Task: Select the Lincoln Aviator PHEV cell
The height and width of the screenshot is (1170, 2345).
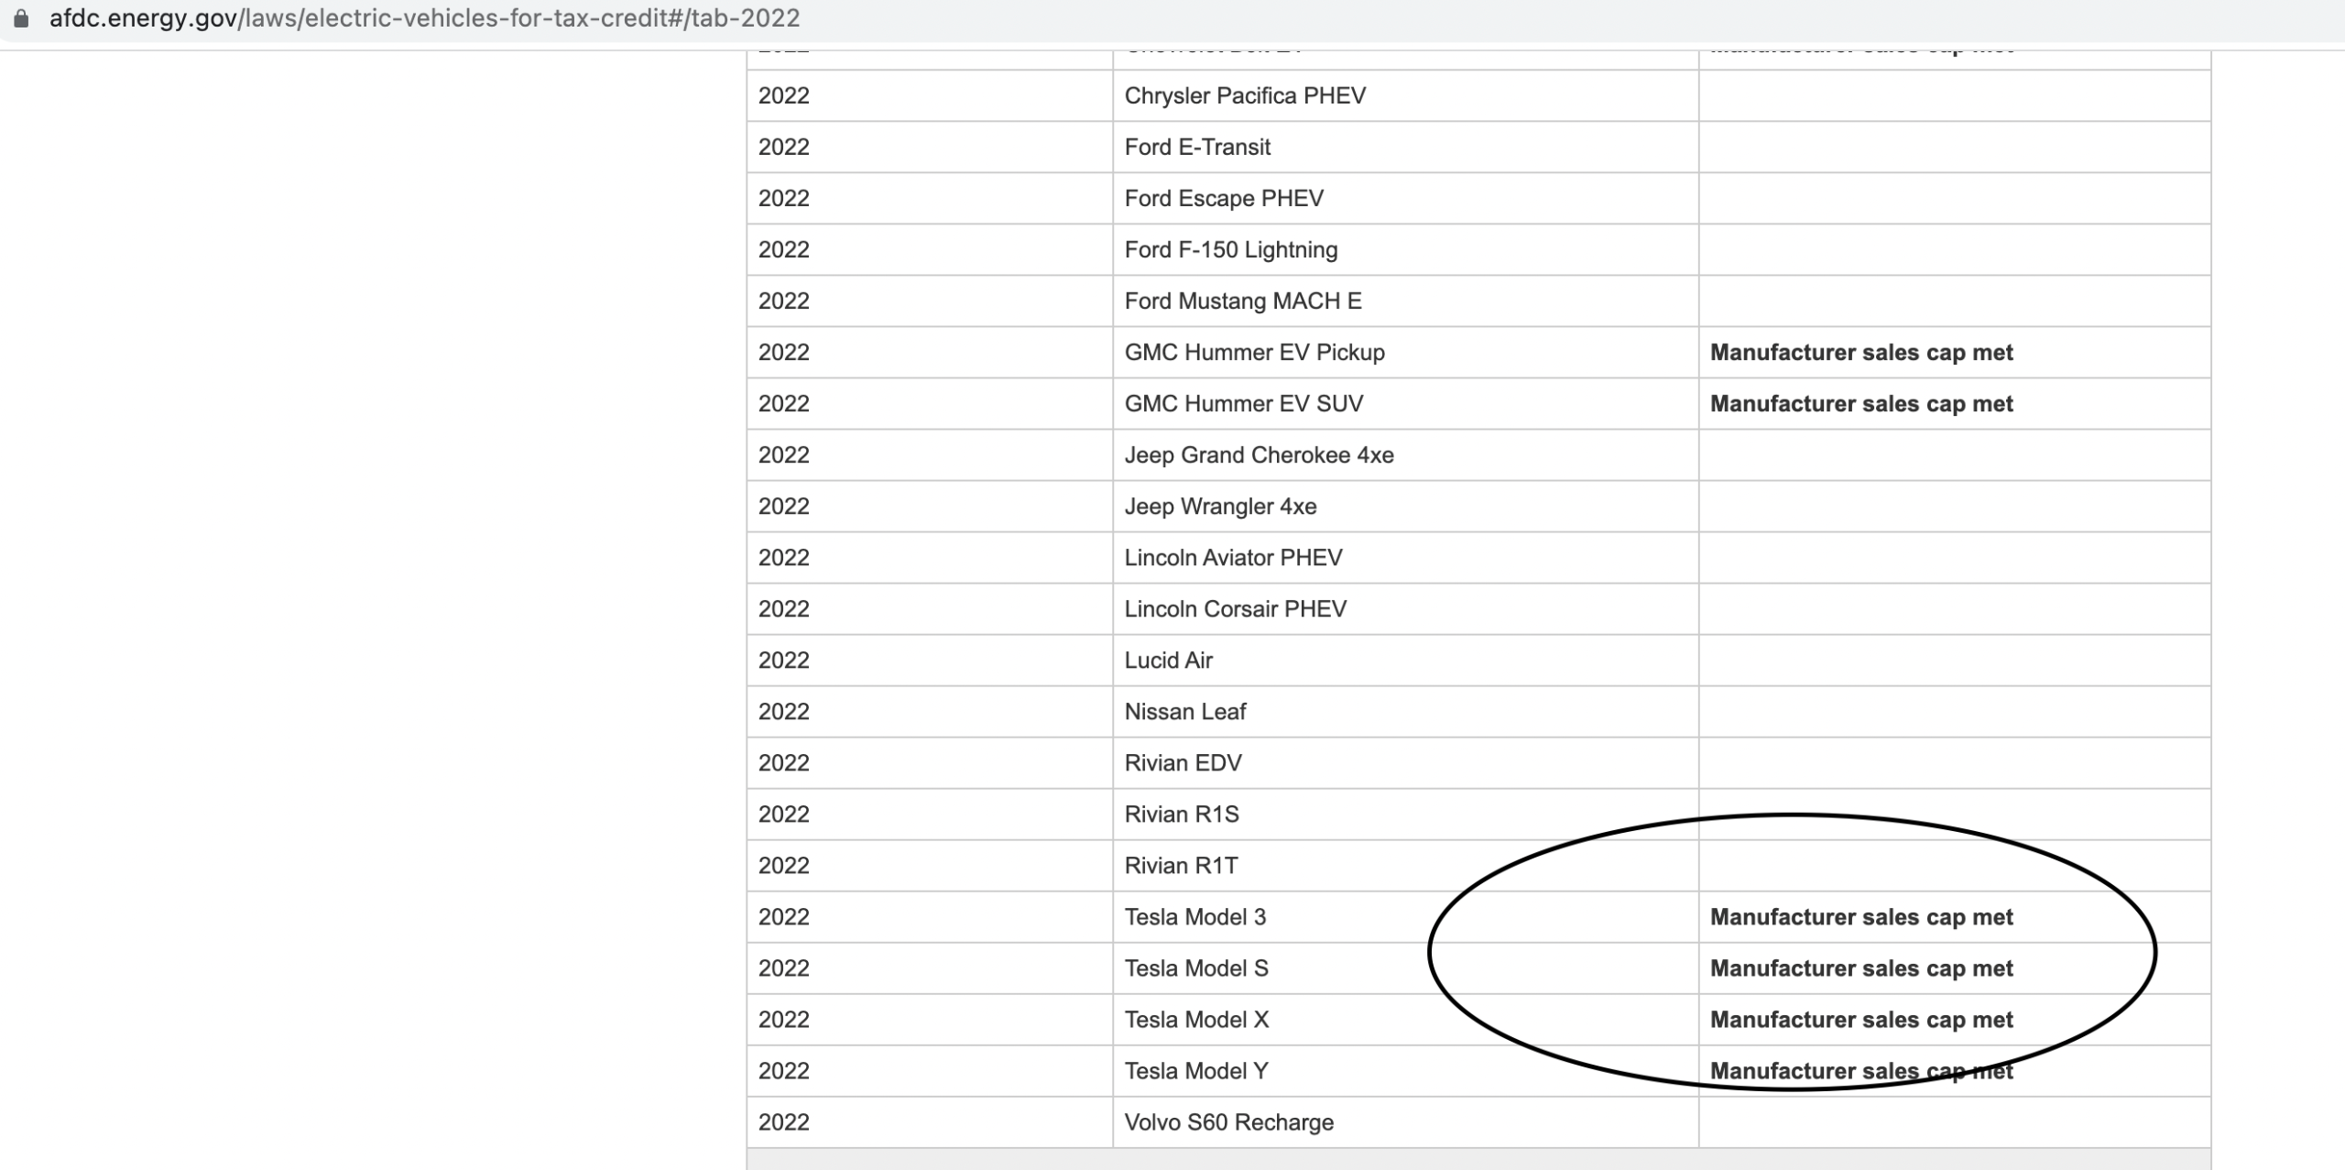Action: click(1405, 557)
